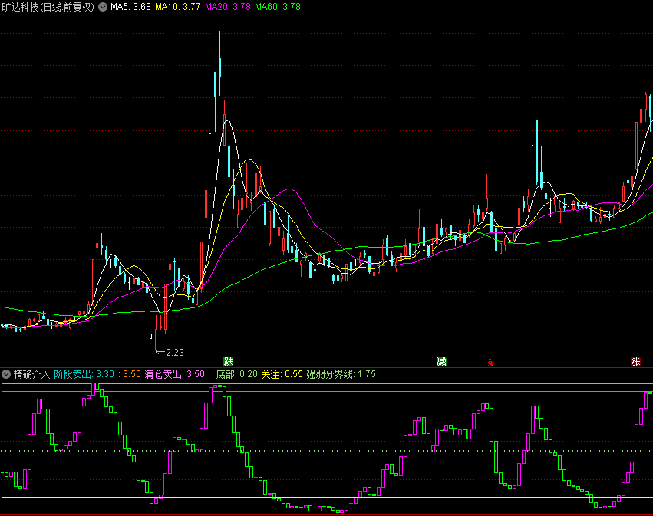Click the red S signal marker
The height and width of the screenshot is (516, 653).
tap(490, 362)
